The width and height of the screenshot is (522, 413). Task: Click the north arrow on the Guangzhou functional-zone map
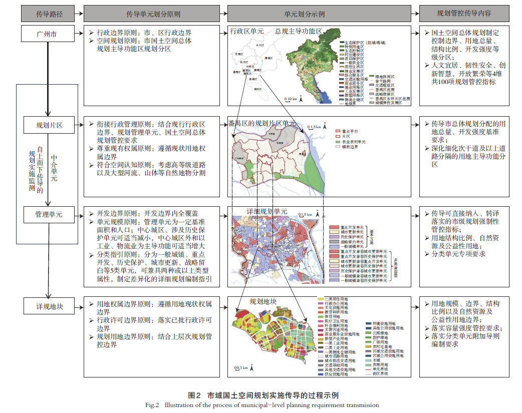[301, 99]
